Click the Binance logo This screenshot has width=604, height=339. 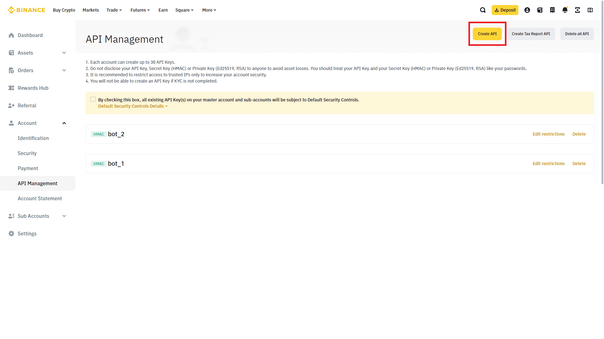26,10
